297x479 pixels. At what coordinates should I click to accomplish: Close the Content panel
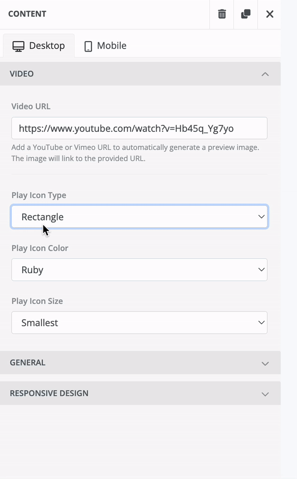point(270,14)
